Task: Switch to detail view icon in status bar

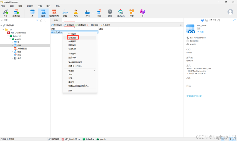Action: point(223,139)
